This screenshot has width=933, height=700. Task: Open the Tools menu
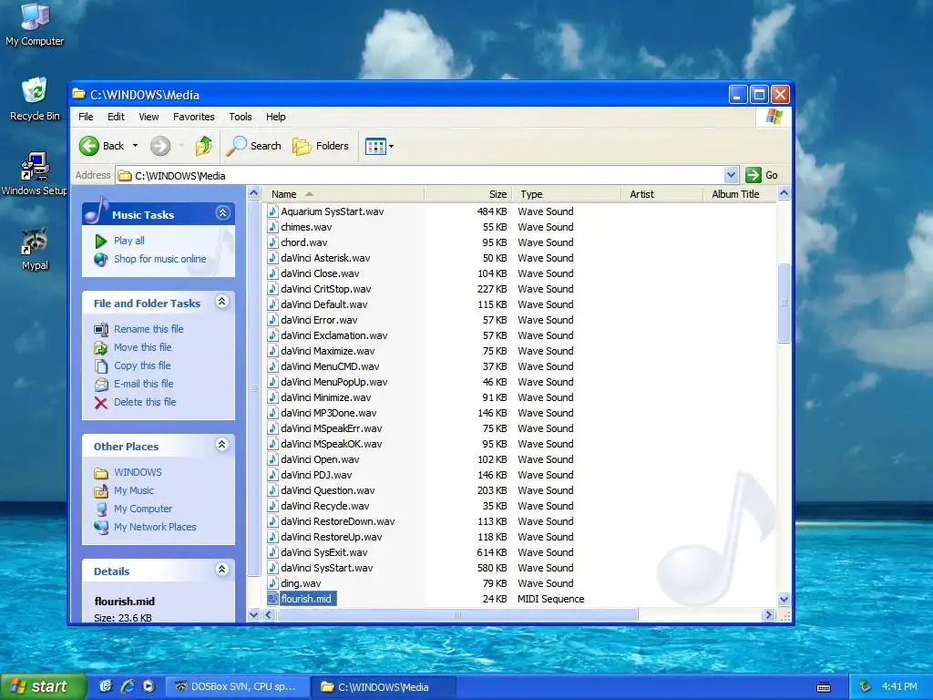pos(241,117)
